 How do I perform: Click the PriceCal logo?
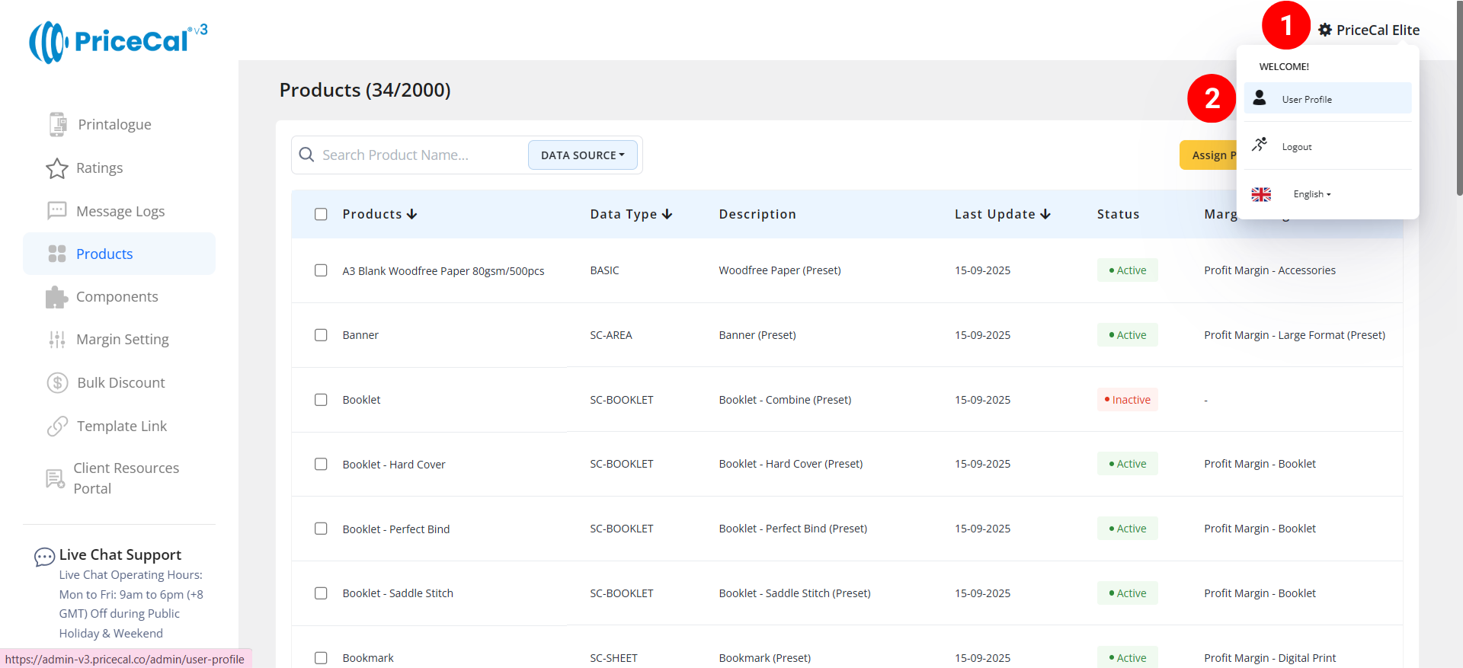pos(118,41)
